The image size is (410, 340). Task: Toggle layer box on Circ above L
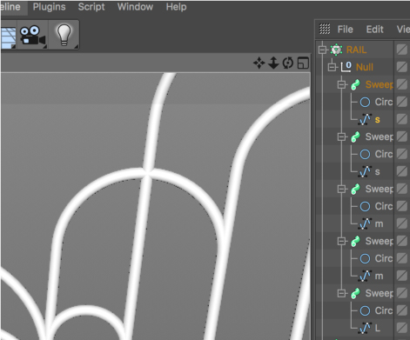click(402, 310)
